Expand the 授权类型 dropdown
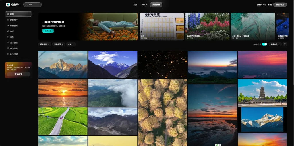The image size is (294, 146). pos(45,44)
